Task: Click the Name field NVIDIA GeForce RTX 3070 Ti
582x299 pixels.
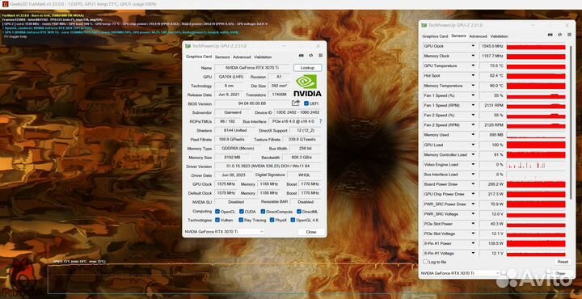Action: [x=252, y=68]
